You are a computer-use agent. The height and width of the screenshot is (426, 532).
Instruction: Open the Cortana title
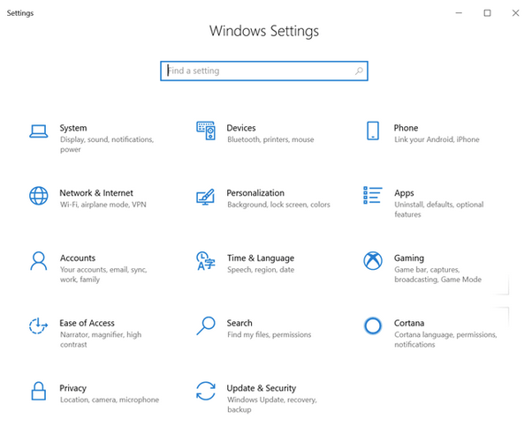click(409, 323)
